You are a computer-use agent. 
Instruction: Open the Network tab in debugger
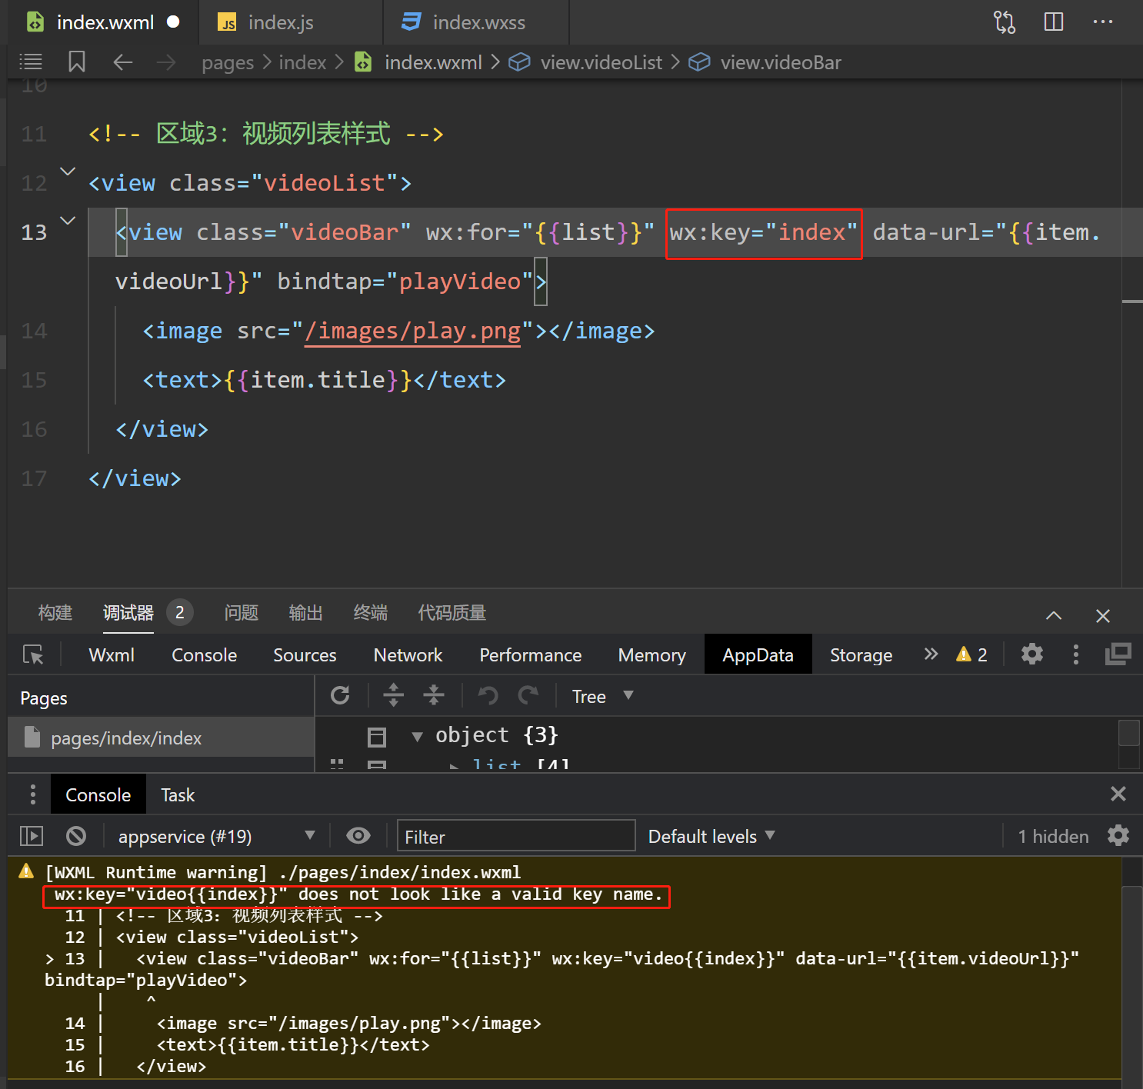pos(408,655)
